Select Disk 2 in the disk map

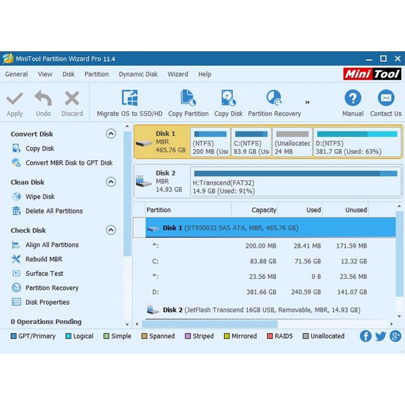pos(162,182)
